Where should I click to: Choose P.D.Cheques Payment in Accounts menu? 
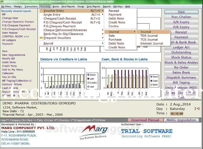point(72,26)
